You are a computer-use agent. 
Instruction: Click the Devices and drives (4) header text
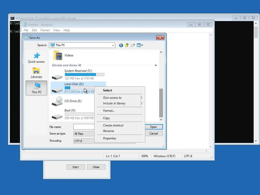[67, 65]
